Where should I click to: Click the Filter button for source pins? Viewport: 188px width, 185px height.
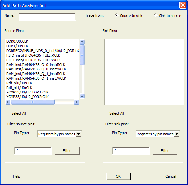click(x=67, y=151)
